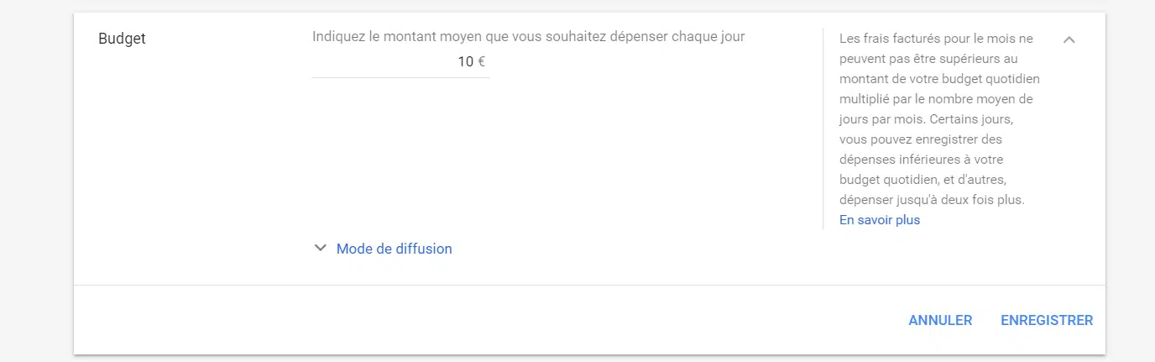The height and width of the screenshot is (362, 1155).
Task: Open the Mode de diffusion link
Action: (394, 249)
